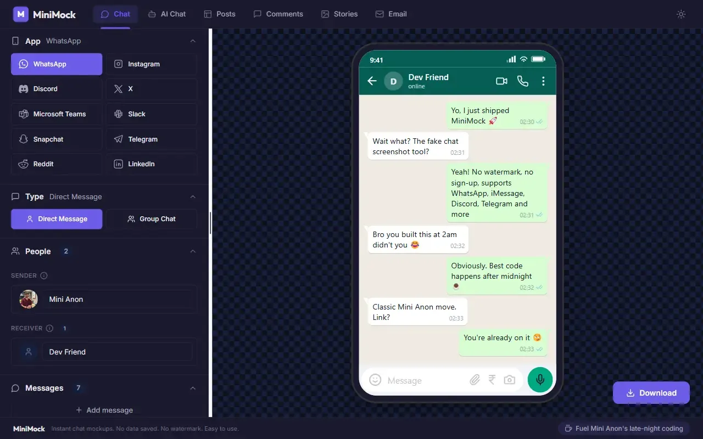Click Add message
The image size is (703, 439).
click(104, 410)
